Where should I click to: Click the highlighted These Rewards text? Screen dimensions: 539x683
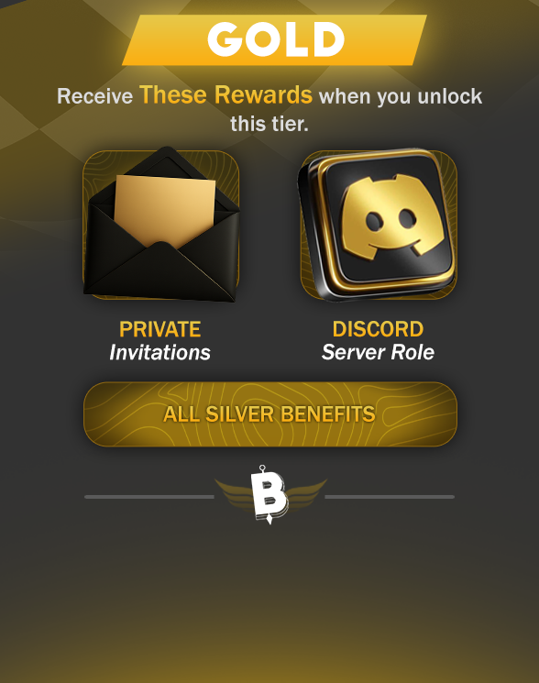[226, 95]
